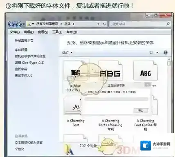Image resolution: width=175 pixels, height=157 pixels.
Task: Click the 字体 breadcrumb in address bar
Action: (67, 24)
